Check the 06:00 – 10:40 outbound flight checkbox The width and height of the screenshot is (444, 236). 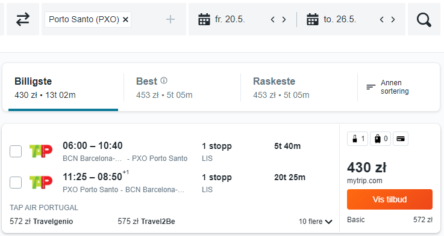coord(16,151)
